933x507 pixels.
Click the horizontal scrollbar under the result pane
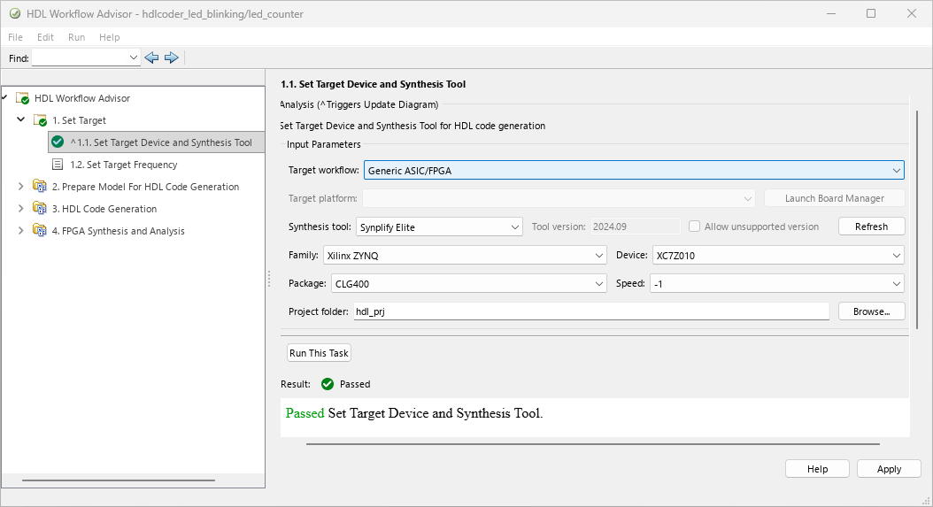593,444
